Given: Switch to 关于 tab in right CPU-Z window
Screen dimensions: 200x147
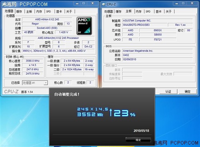Looking at the screenshot, I should [x=168, y=12].
